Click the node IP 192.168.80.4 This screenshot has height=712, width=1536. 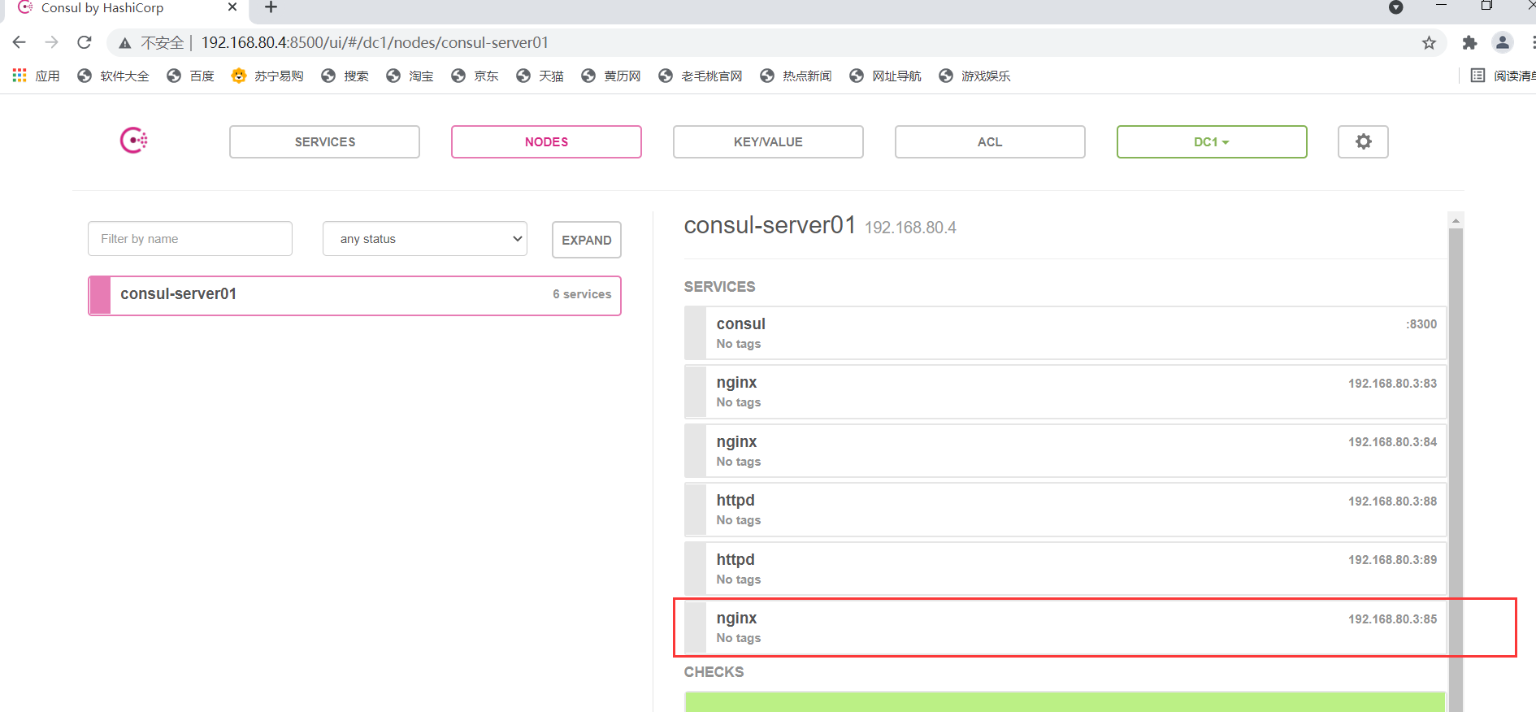910,228
